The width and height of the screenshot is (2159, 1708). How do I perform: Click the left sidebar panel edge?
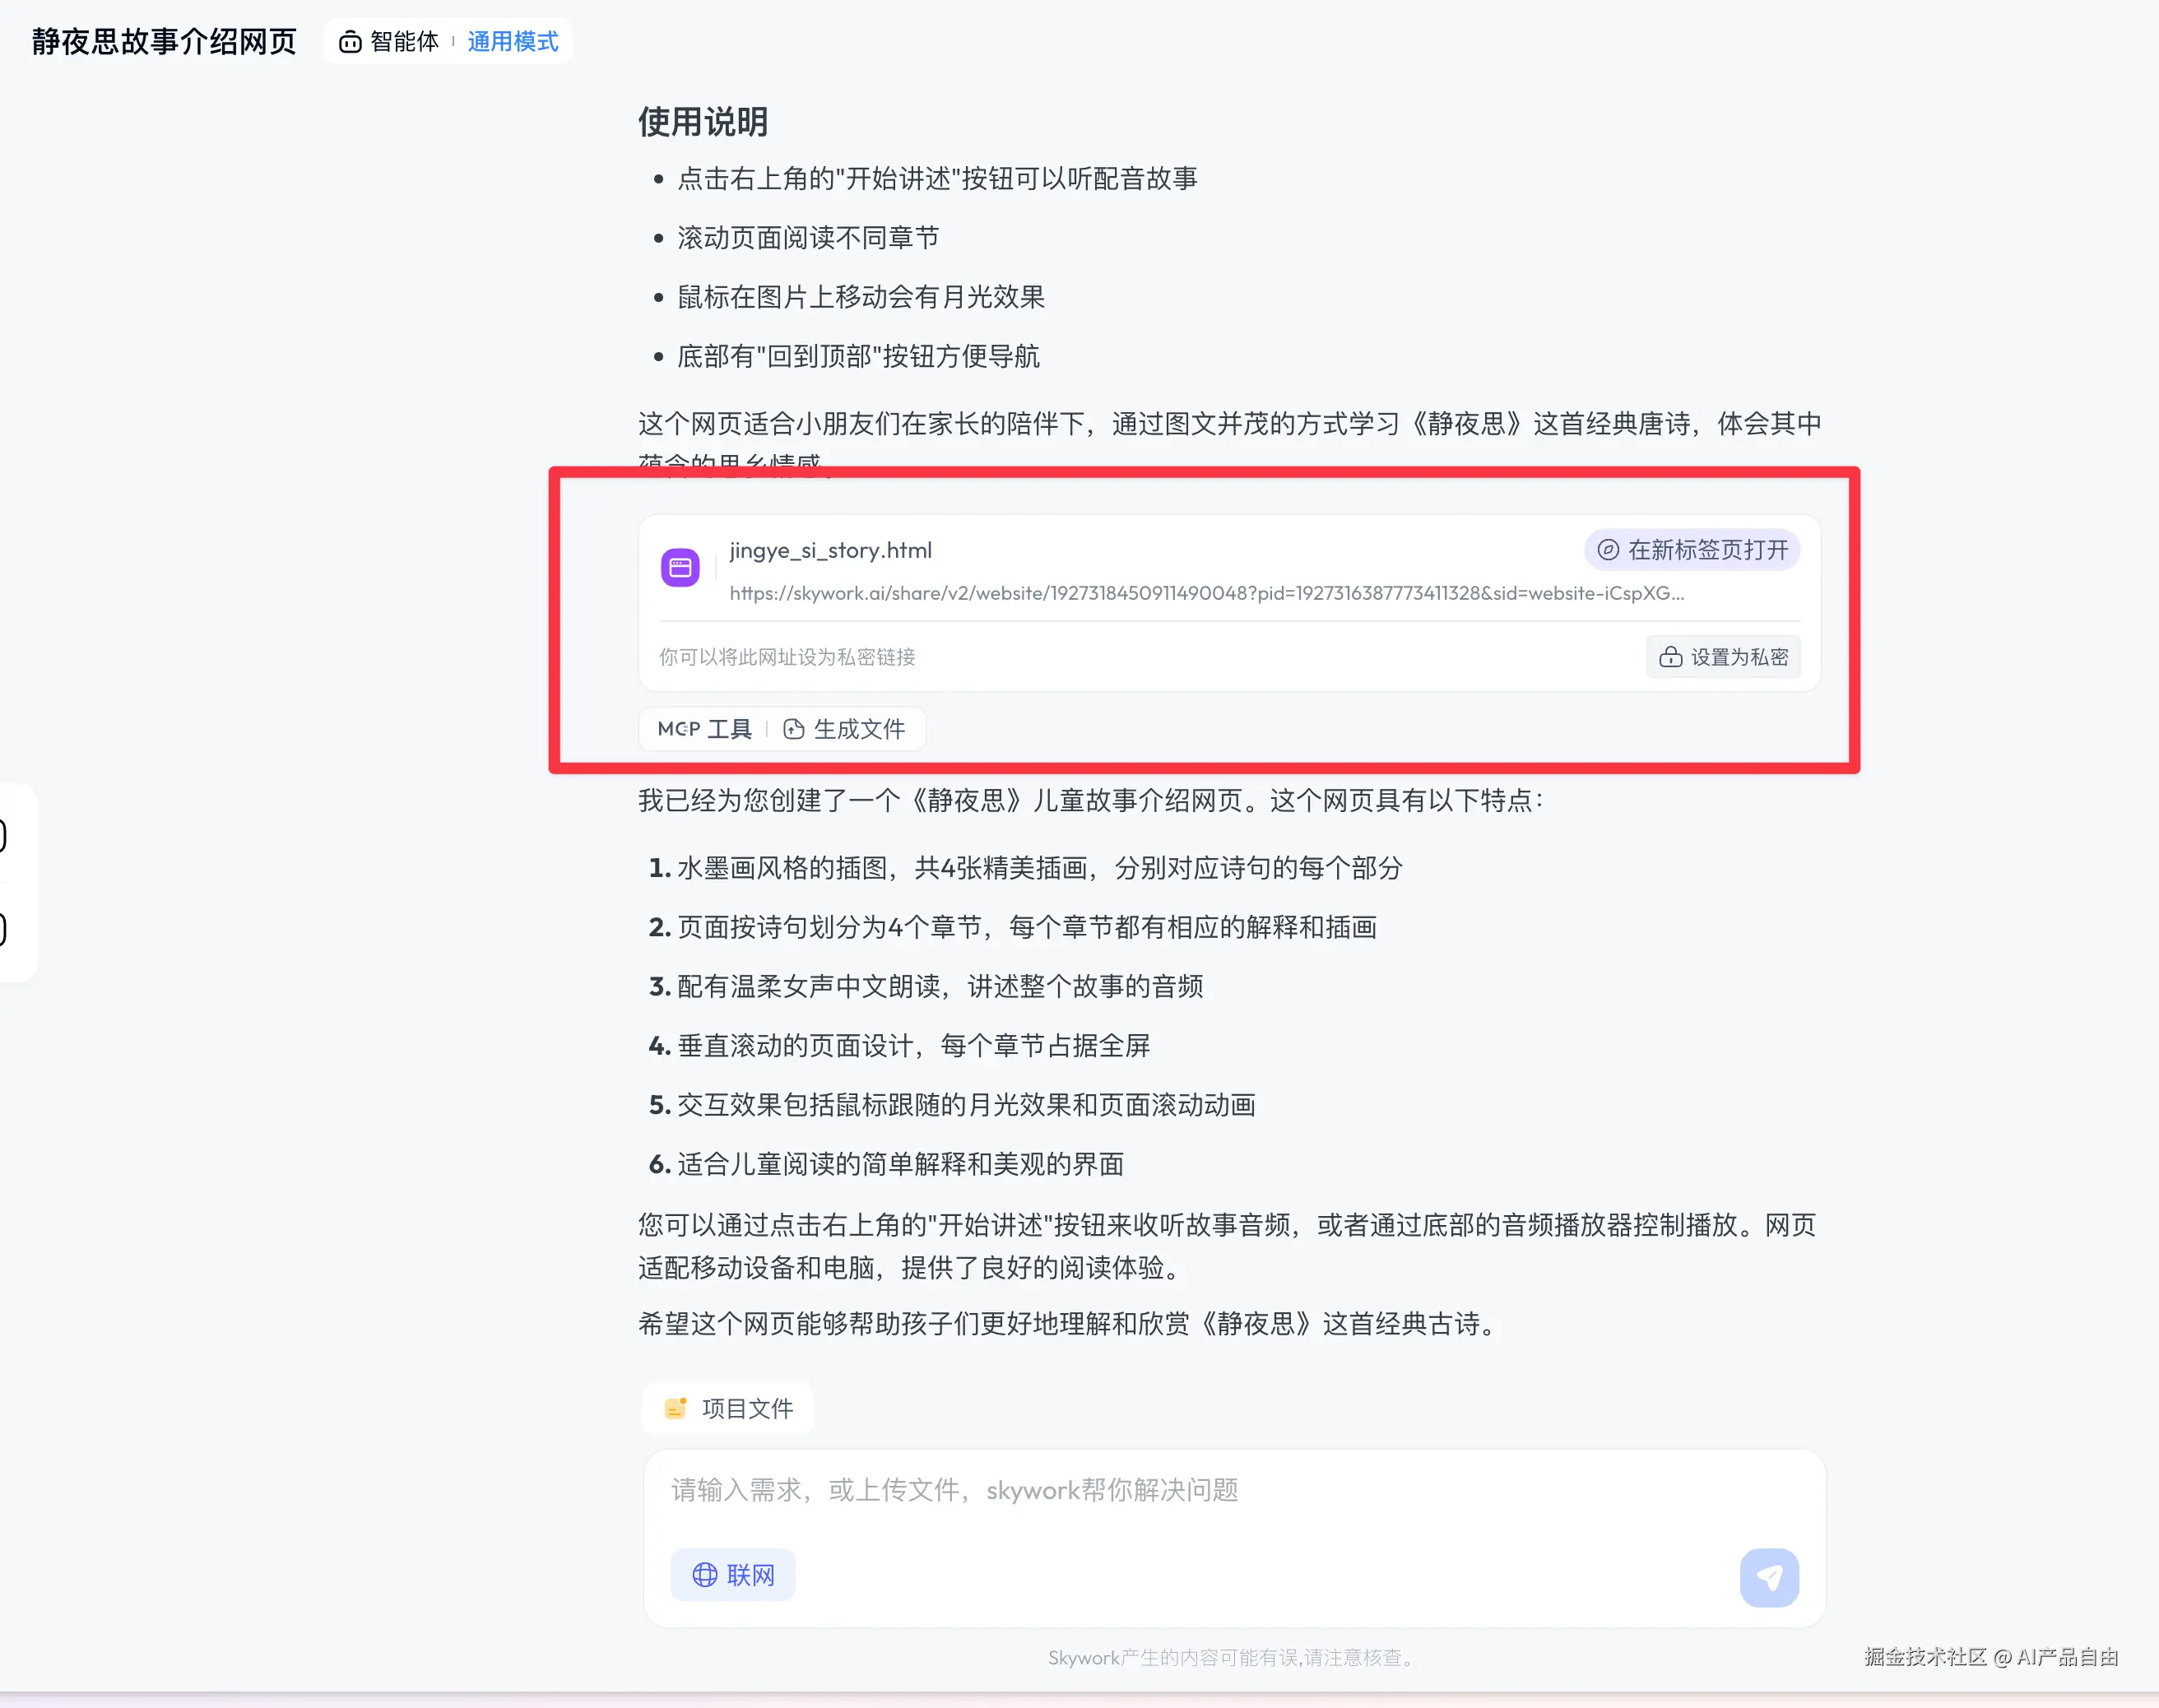tap(17, 882)
